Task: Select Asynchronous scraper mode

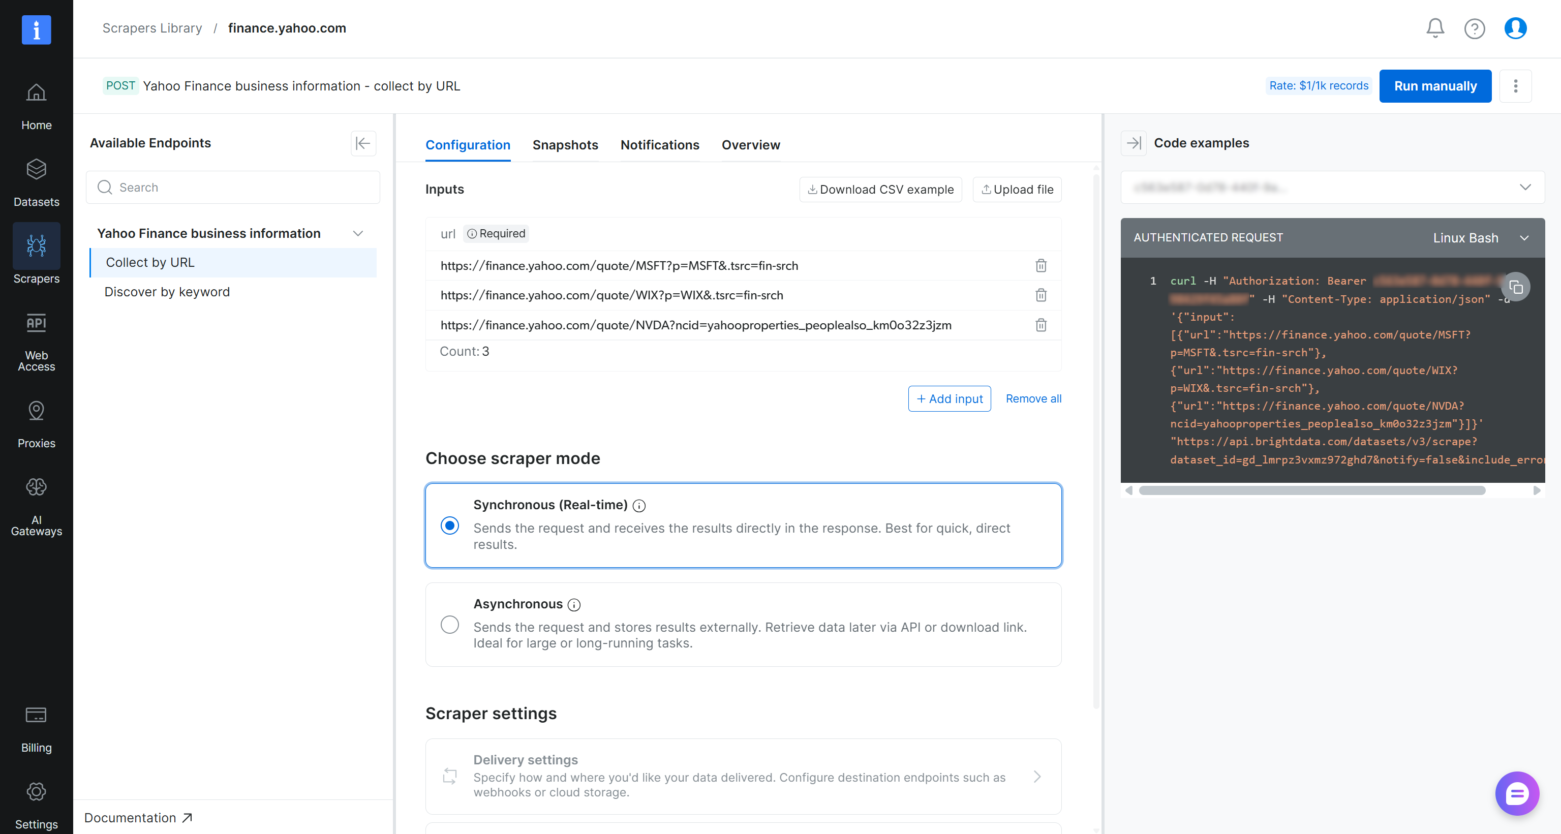Action: tap(450, 624)
